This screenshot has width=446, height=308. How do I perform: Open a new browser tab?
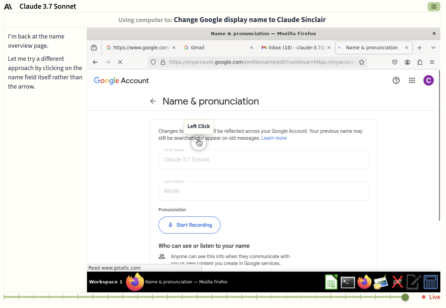pos(419,48)
